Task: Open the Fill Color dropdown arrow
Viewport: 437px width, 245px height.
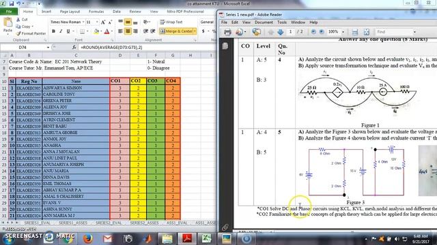Action: point(101,31)
